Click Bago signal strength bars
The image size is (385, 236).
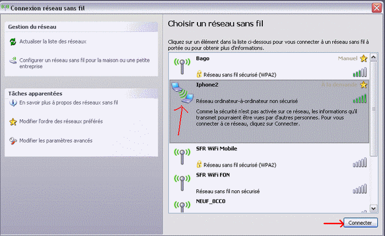(360, 72)
